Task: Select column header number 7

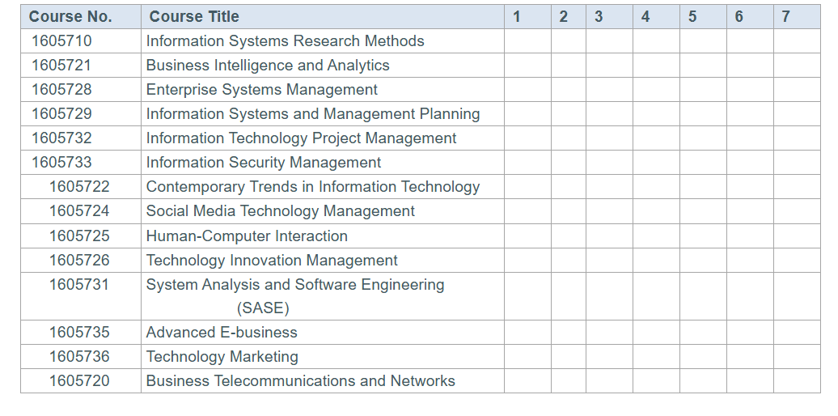Action: click(x=785, y=16)
